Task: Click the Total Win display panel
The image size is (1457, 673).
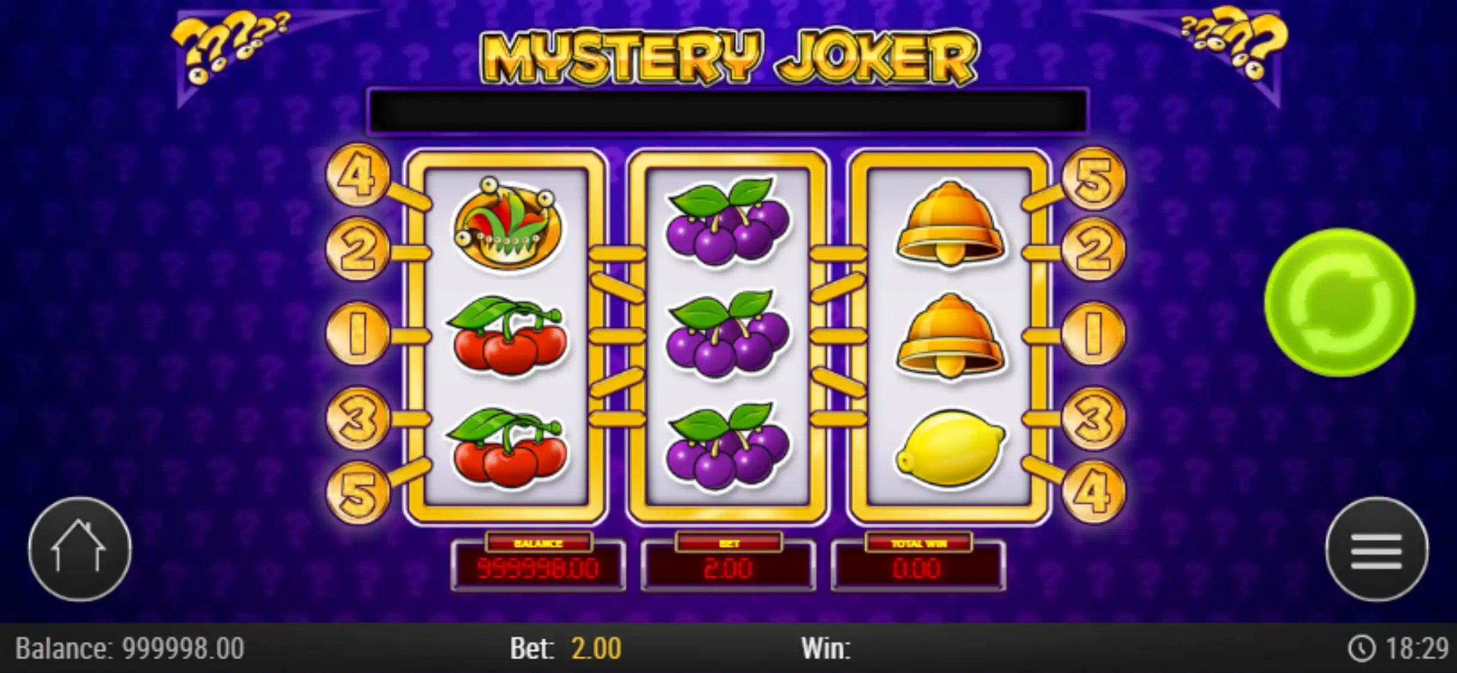Action: click(918, 562)
